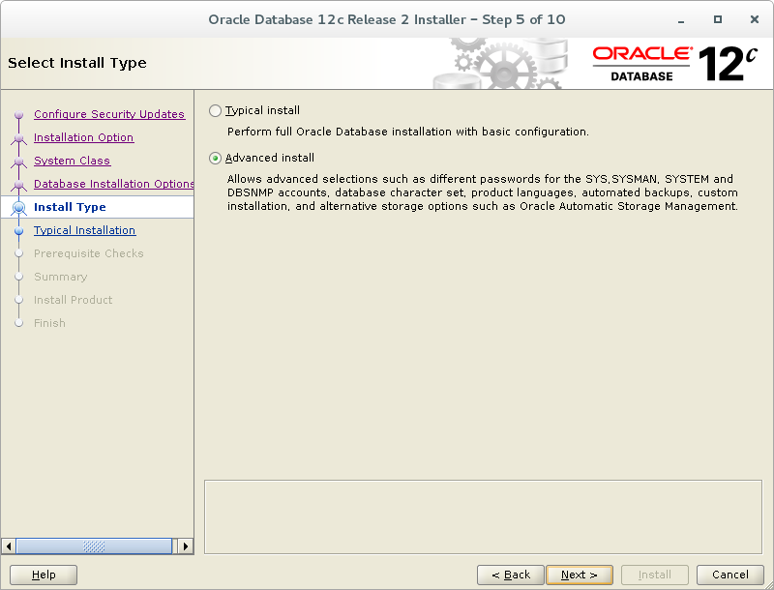Click the right arrow of sidebar scrollbar
The width and height of the screenshot is (774, 590).
pos(186,546)
